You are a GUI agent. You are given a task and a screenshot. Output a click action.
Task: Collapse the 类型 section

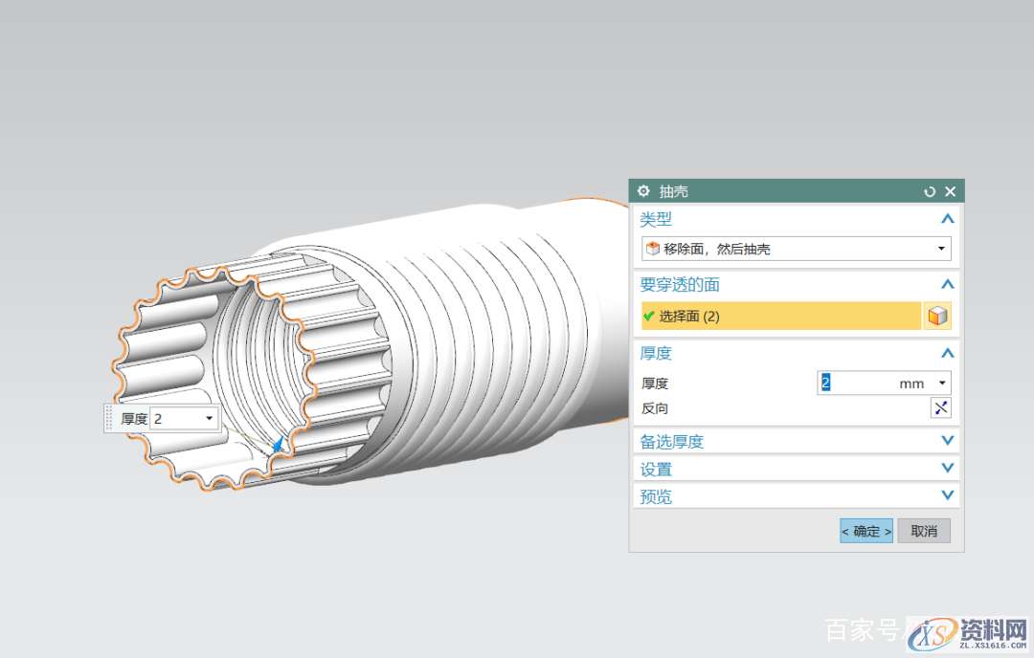[947, 219]
